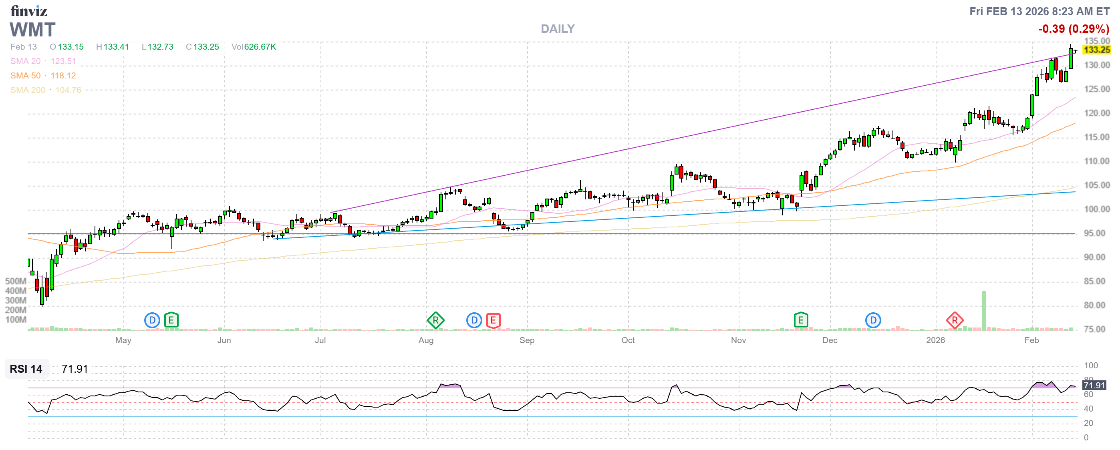The width and height of the screenshot is (1120, 450).
Task: Click the green E earnings marker in May
Action: (171, 321)
